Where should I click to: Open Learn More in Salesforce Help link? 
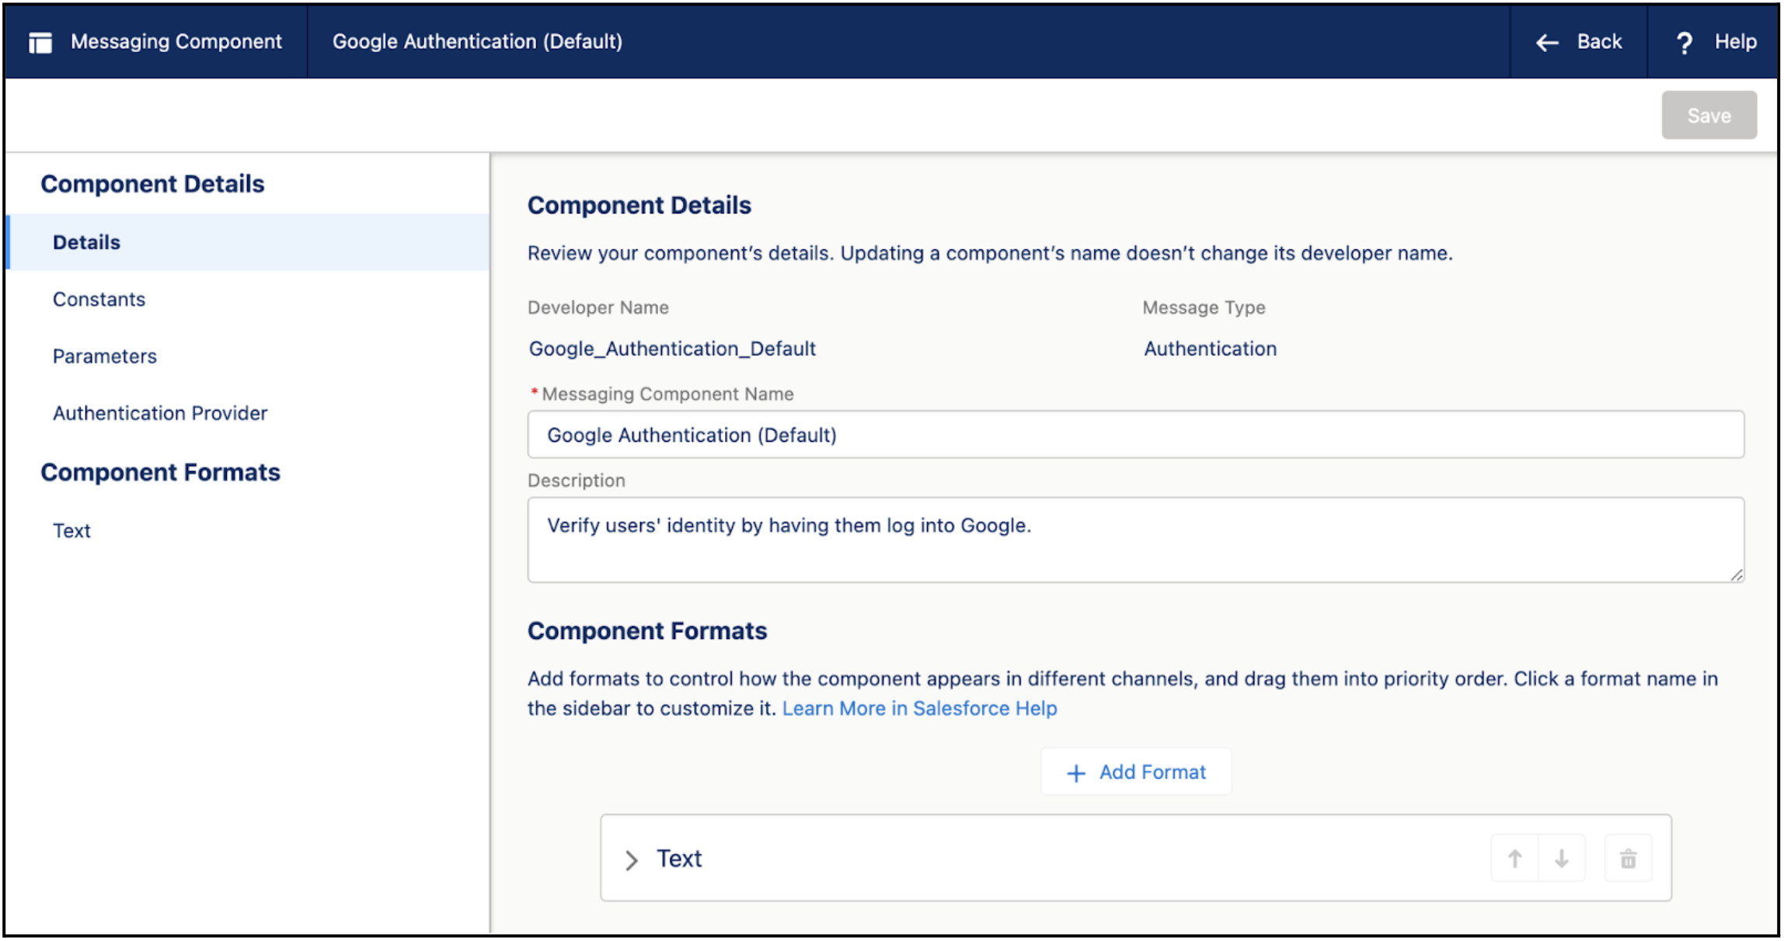919,709
